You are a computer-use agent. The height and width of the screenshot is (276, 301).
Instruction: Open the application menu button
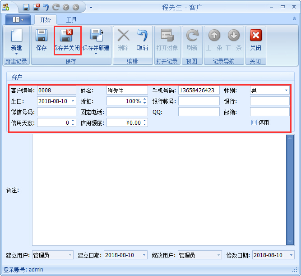coord(18,20)
